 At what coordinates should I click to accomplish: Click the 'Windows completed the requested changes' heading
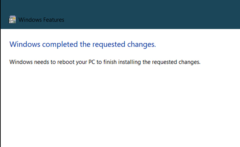click(x=83, y=44)
